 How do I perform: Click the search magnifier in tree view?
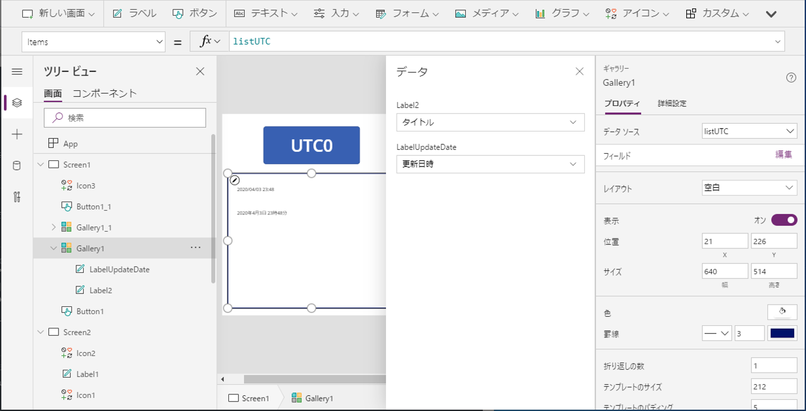click(56, 118)
